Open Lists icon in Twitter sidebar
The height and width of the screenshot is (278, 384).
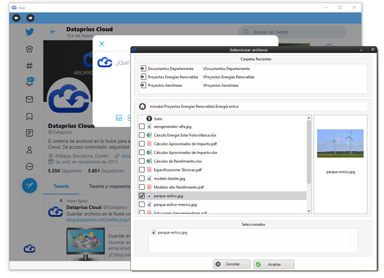(30, 133)
